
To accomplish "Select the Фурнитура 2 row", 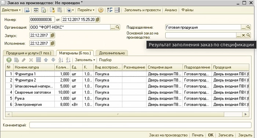I will (x=127, y=80).
